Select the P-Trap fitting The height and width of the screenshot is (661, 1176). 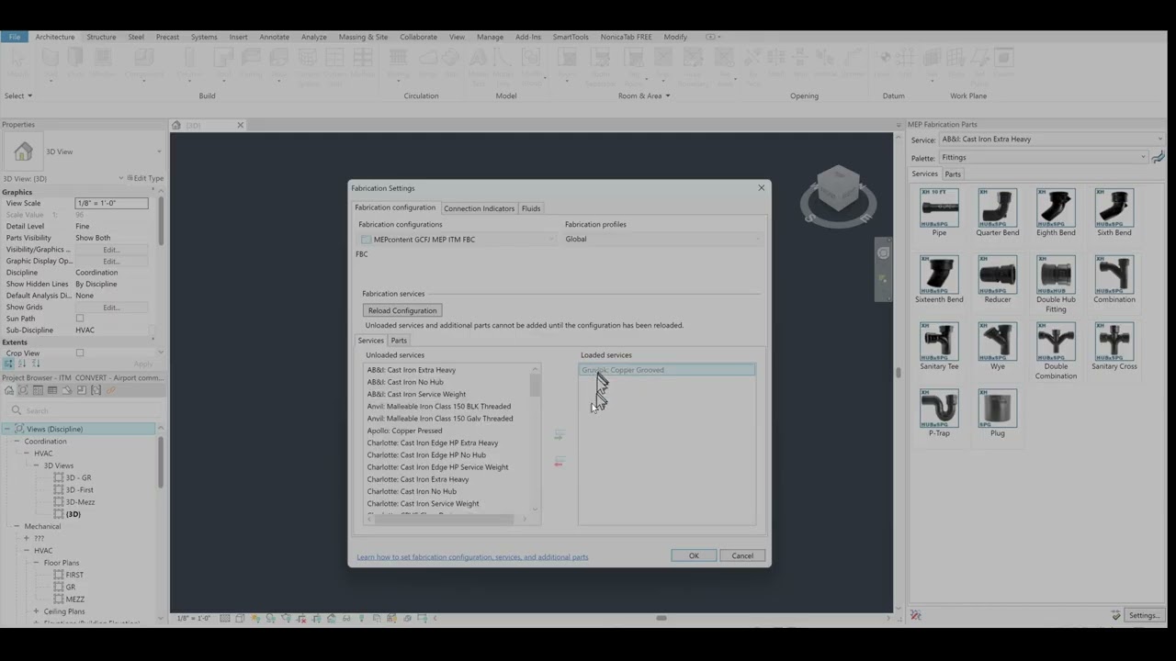coord(939,413)
